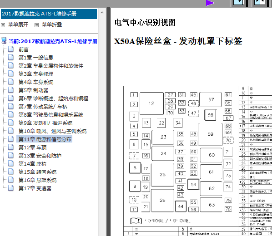
Task: Open 第12章 车顶
Action: (32, 147)
